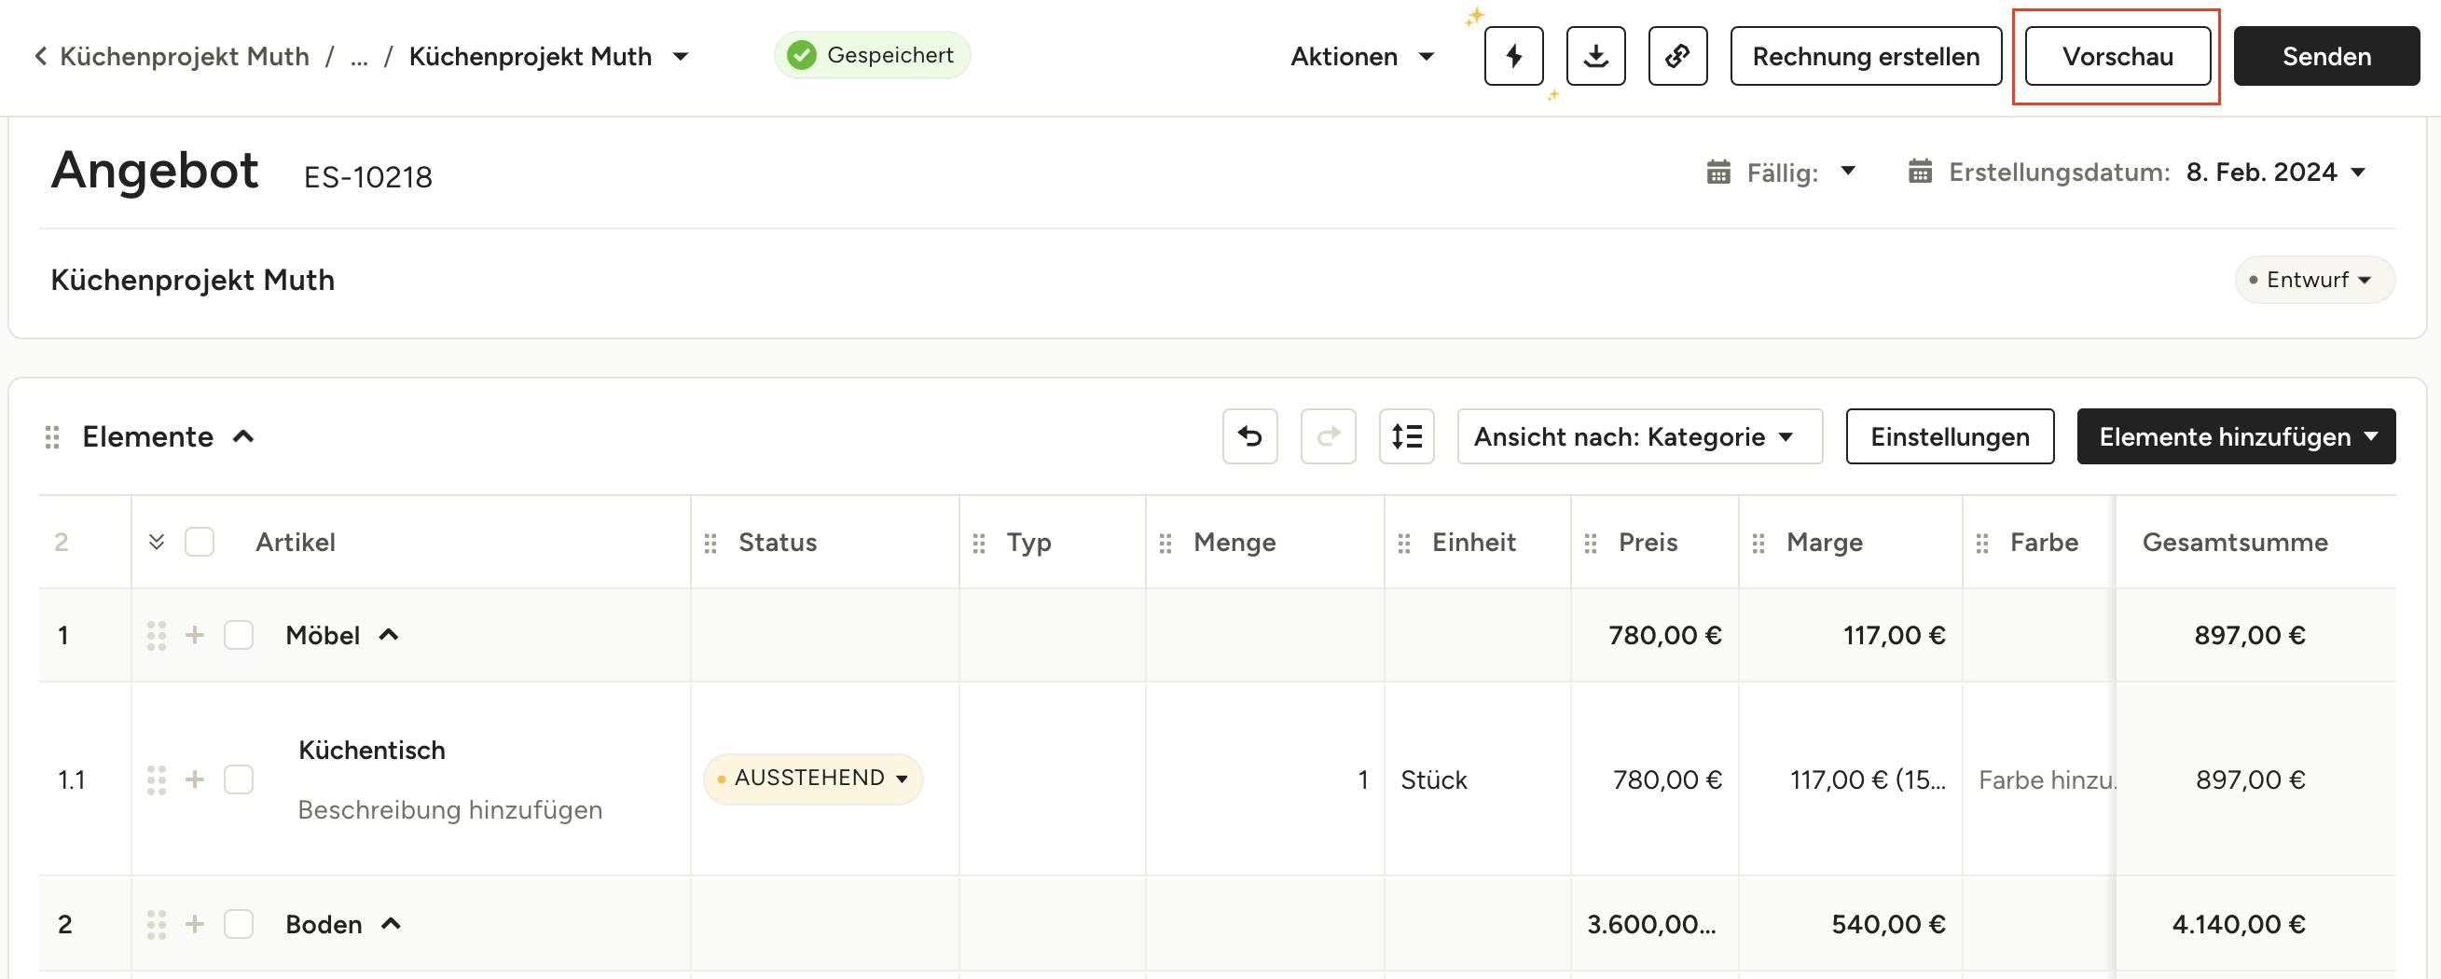Click the Einheit column drag handle
The width and height of the screenshot is (2441, 979).
point(1404,543)
